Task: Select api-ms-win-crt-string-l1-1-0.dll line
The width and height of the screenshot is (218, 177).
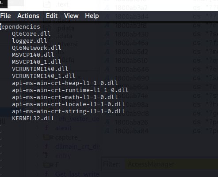Action: tap(69, 111)
